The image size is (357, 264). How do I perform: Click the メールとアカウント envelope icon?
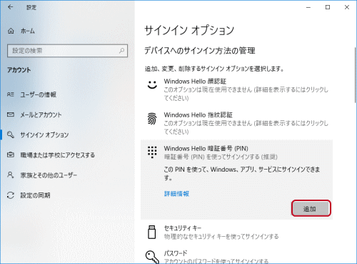11,114
